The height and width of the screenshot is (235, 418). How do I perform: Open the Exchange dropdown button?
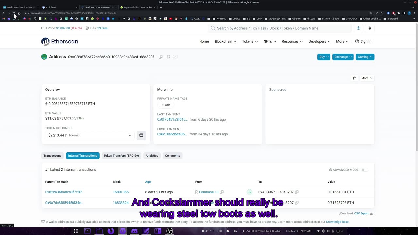point(343,57)
